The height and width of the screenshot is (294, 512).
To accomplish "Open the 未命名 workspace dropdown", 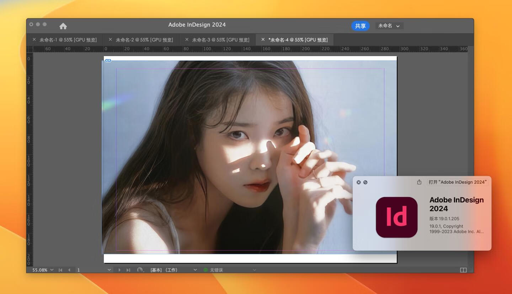I will click(389, 26).
